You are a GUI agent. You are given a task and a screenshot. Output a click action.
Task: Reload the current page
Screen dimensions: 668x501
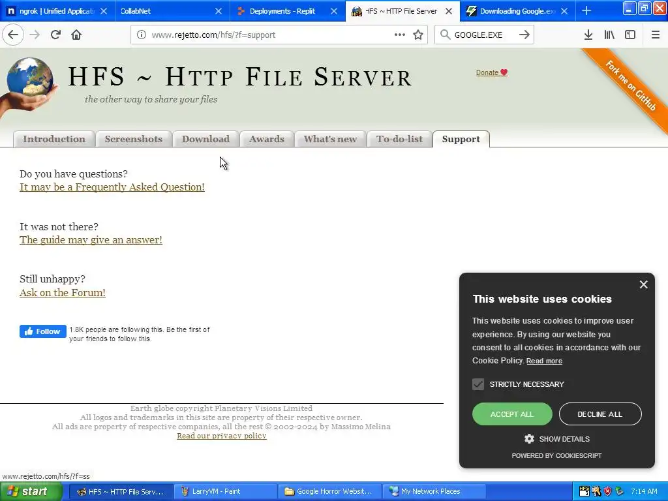(x=55, y=35)
